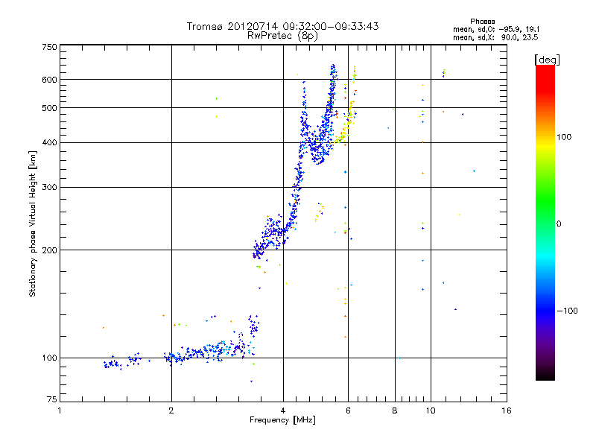596x447 pixels.
Task: Click the y-axis tick label '75'
Action: coord(52,399)
